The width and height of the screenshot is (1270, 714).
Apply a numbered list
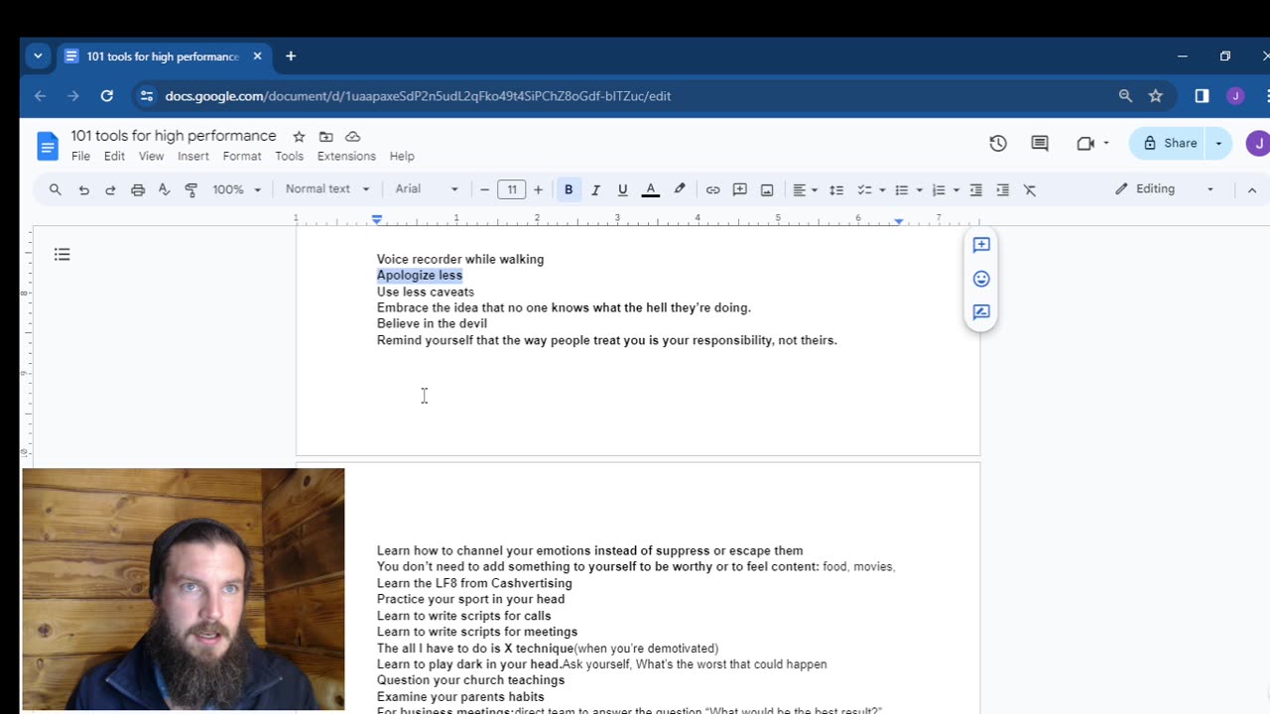click(939, 189)
